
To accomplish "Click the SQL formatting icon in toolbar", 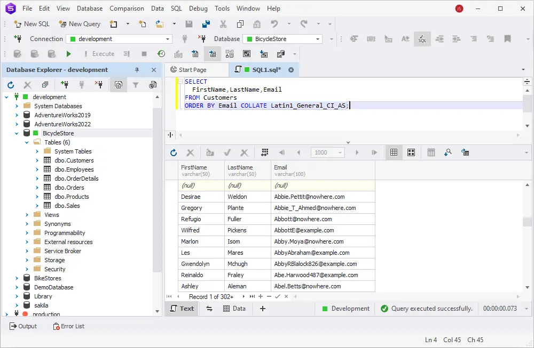I will click(422, 39).
